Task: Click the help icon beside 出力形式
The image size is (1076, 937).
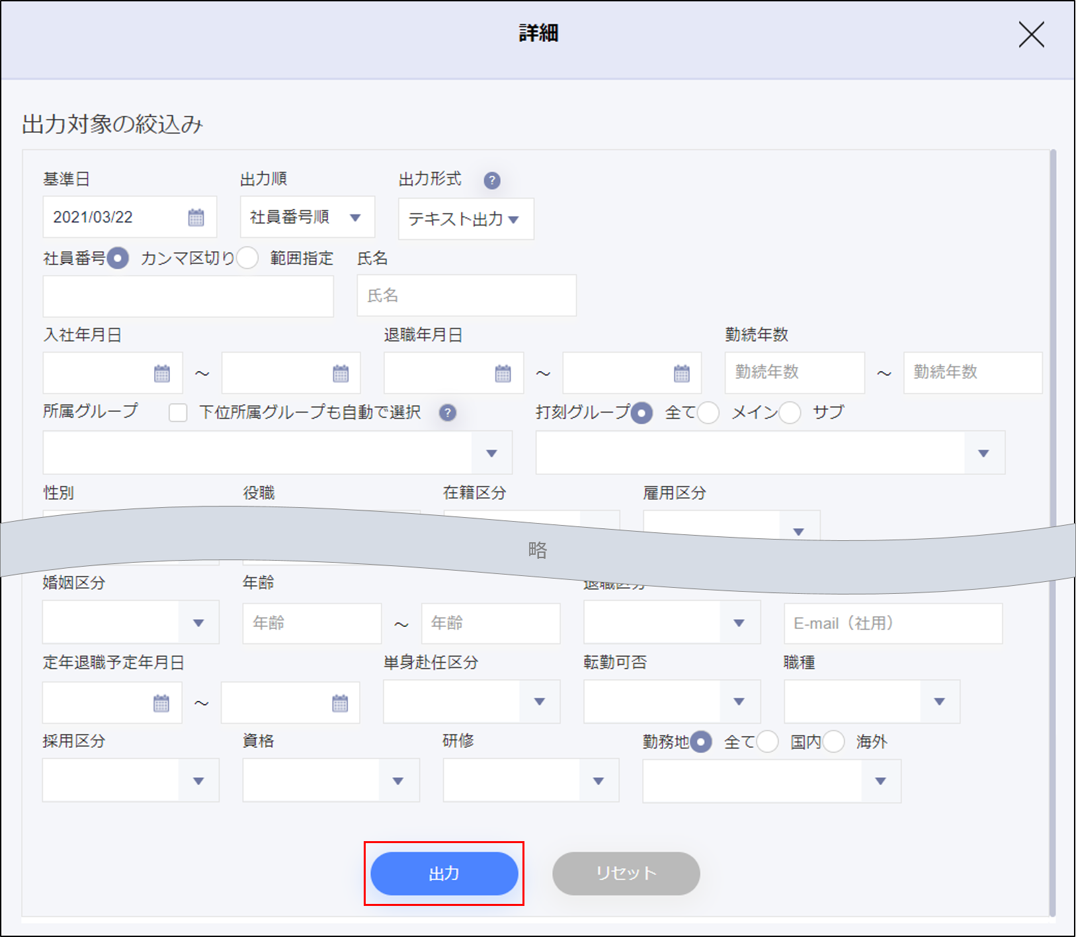Action: [491, 181]
